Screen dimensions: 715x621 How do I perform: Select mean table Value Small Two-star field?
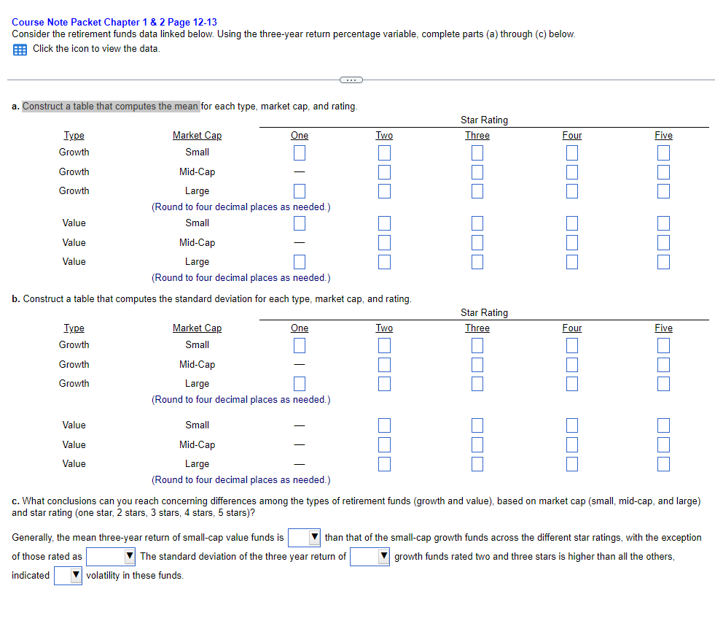tap(384, 223)
